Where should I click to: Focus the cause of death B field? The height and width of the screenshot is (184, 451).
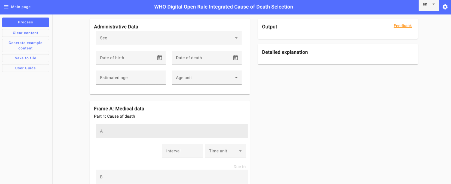click(x=172, y=177)
